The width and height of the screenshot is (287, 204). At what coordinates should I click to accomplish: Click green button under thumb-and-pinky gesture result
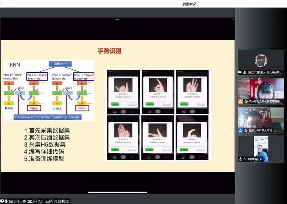tap(115, 104)
